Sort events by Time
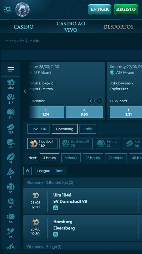The image size is (142, 254). tap(59, 171)
